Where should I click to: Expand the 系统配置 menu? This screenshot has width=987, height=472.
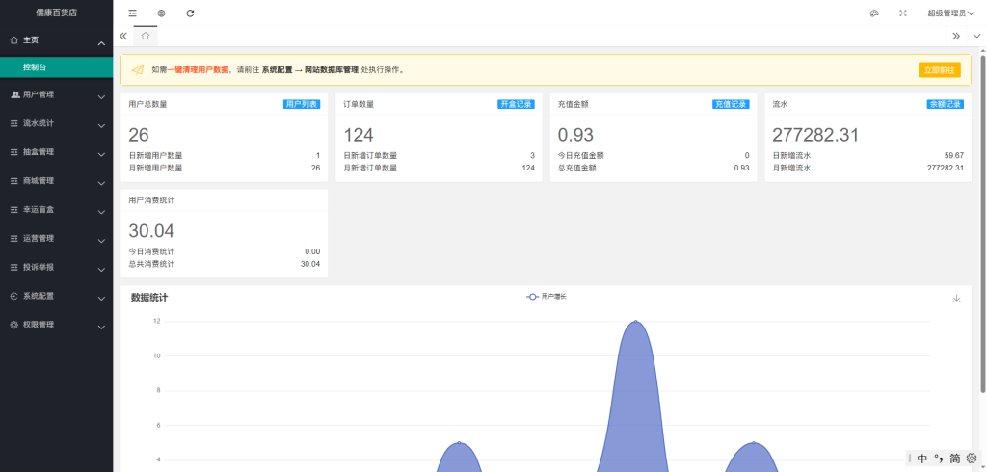pos(57,296)
